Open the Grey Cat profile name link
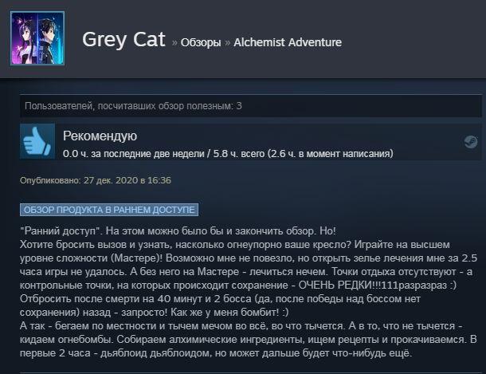The image size is (486, 374). point(123,40)
